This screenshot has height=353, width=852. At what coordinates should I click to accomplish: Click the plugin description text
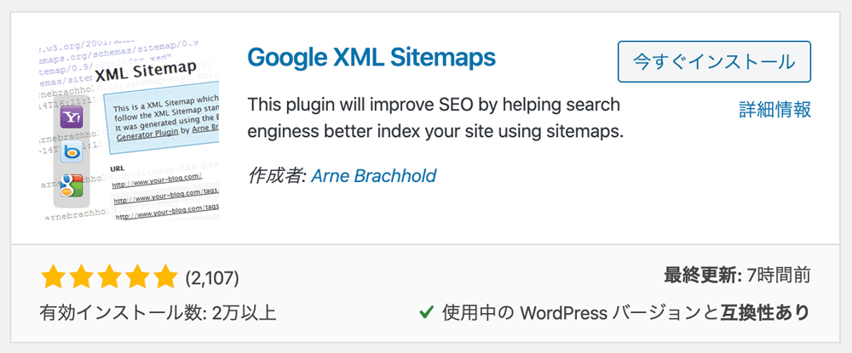tap(435, 117)
